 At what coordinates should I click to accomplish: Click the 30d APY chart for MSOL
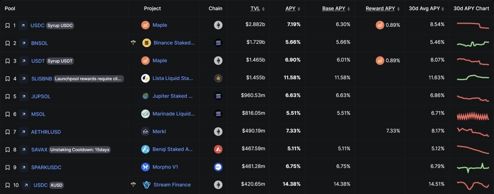point(473,116)
